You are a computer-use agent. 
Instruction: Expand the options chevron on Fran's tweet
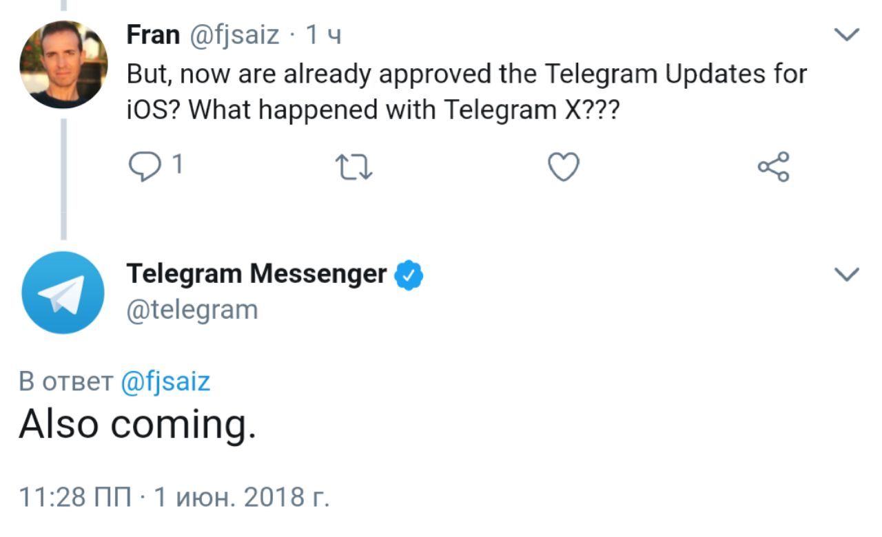coord(847,34)
